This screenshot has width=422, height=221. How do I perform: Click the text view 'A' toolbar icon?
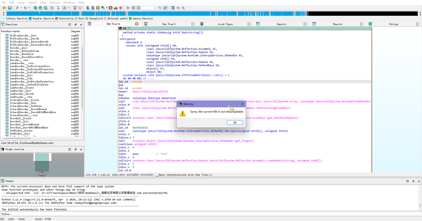64,8
